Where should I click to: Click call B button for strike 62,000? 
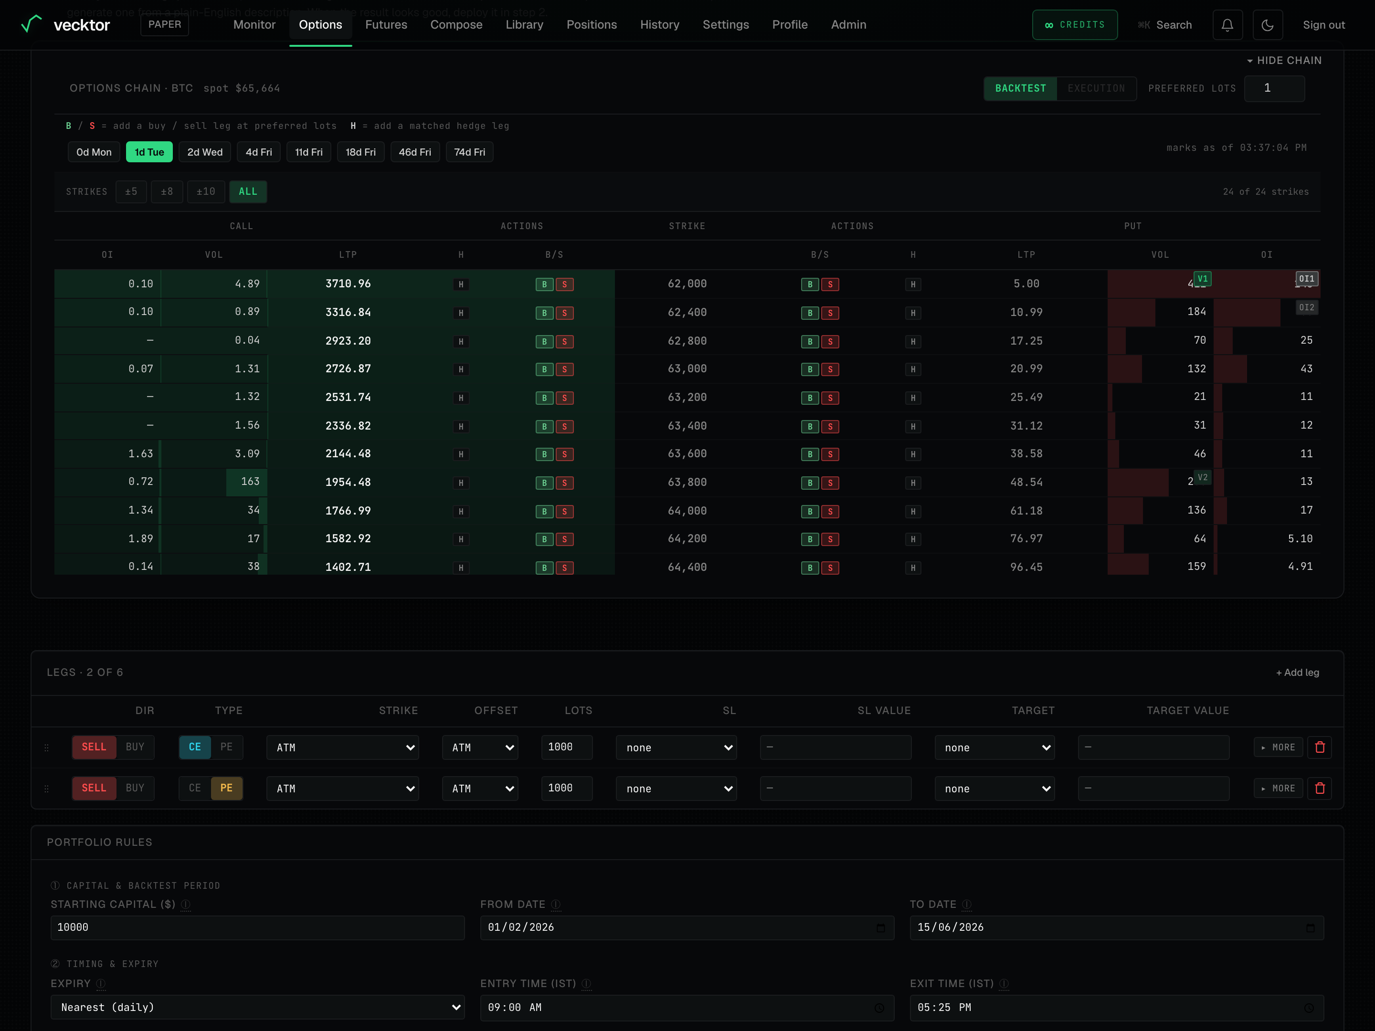[x=545, y=284]
